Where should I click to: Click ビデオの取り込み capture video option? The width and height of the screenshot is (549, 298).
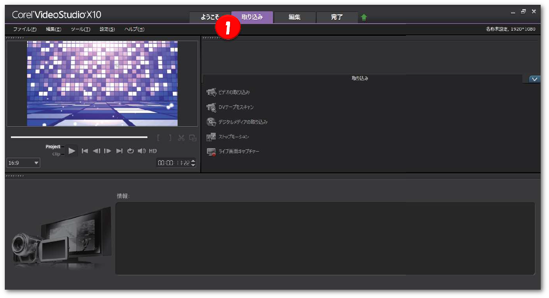point(228,92)
